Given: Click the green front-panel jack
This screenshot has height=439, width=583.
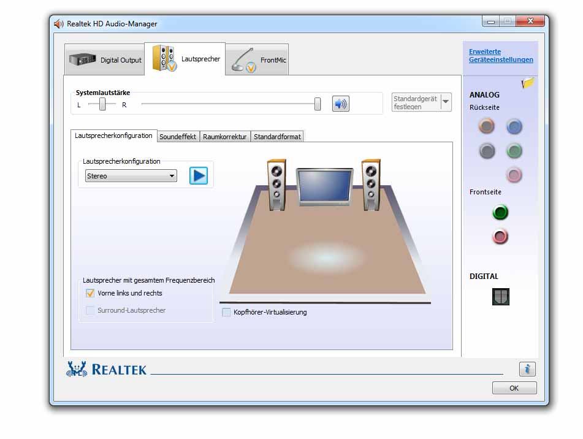Looking at the screenshot, I should 500,212.
